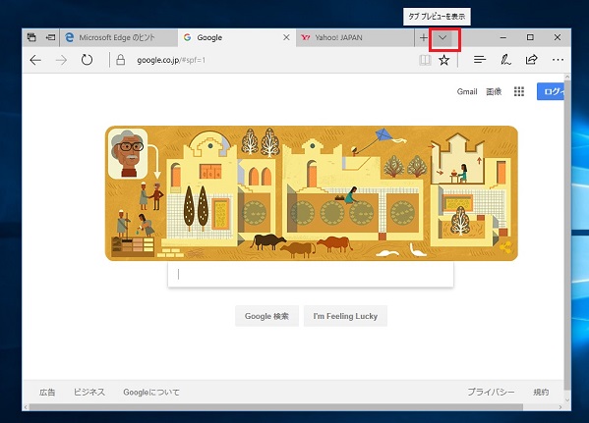Click the vertical scrollbar thumb
This screenshot has width=589, height=423.
click(x=567, y=236)
